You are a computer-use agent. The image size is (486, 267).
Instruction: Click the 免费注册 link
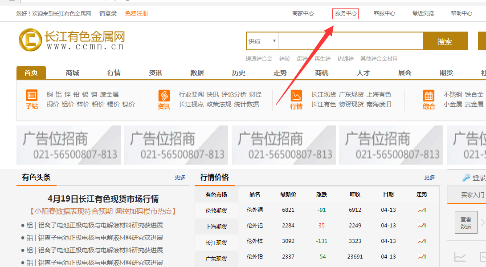point(136,14)
